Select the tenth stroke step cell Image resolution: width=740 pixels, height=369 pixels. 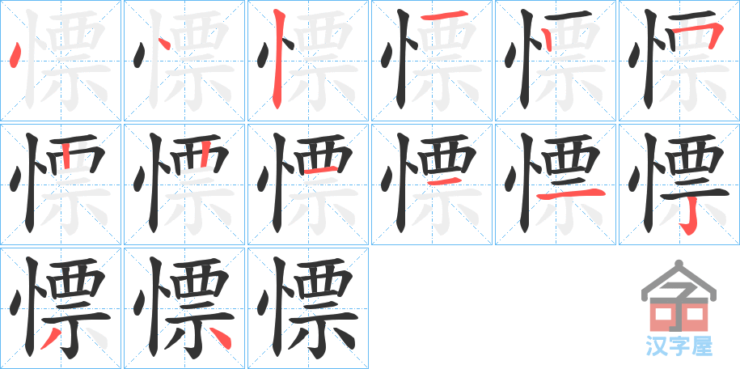432,184
